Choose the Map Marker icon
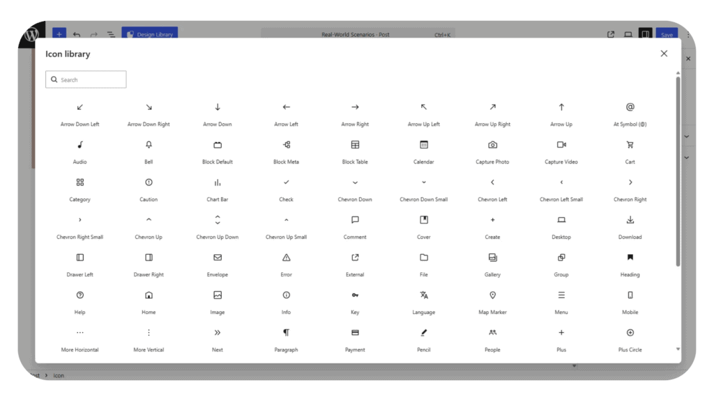The image size is (714, 401). point(492,295)
